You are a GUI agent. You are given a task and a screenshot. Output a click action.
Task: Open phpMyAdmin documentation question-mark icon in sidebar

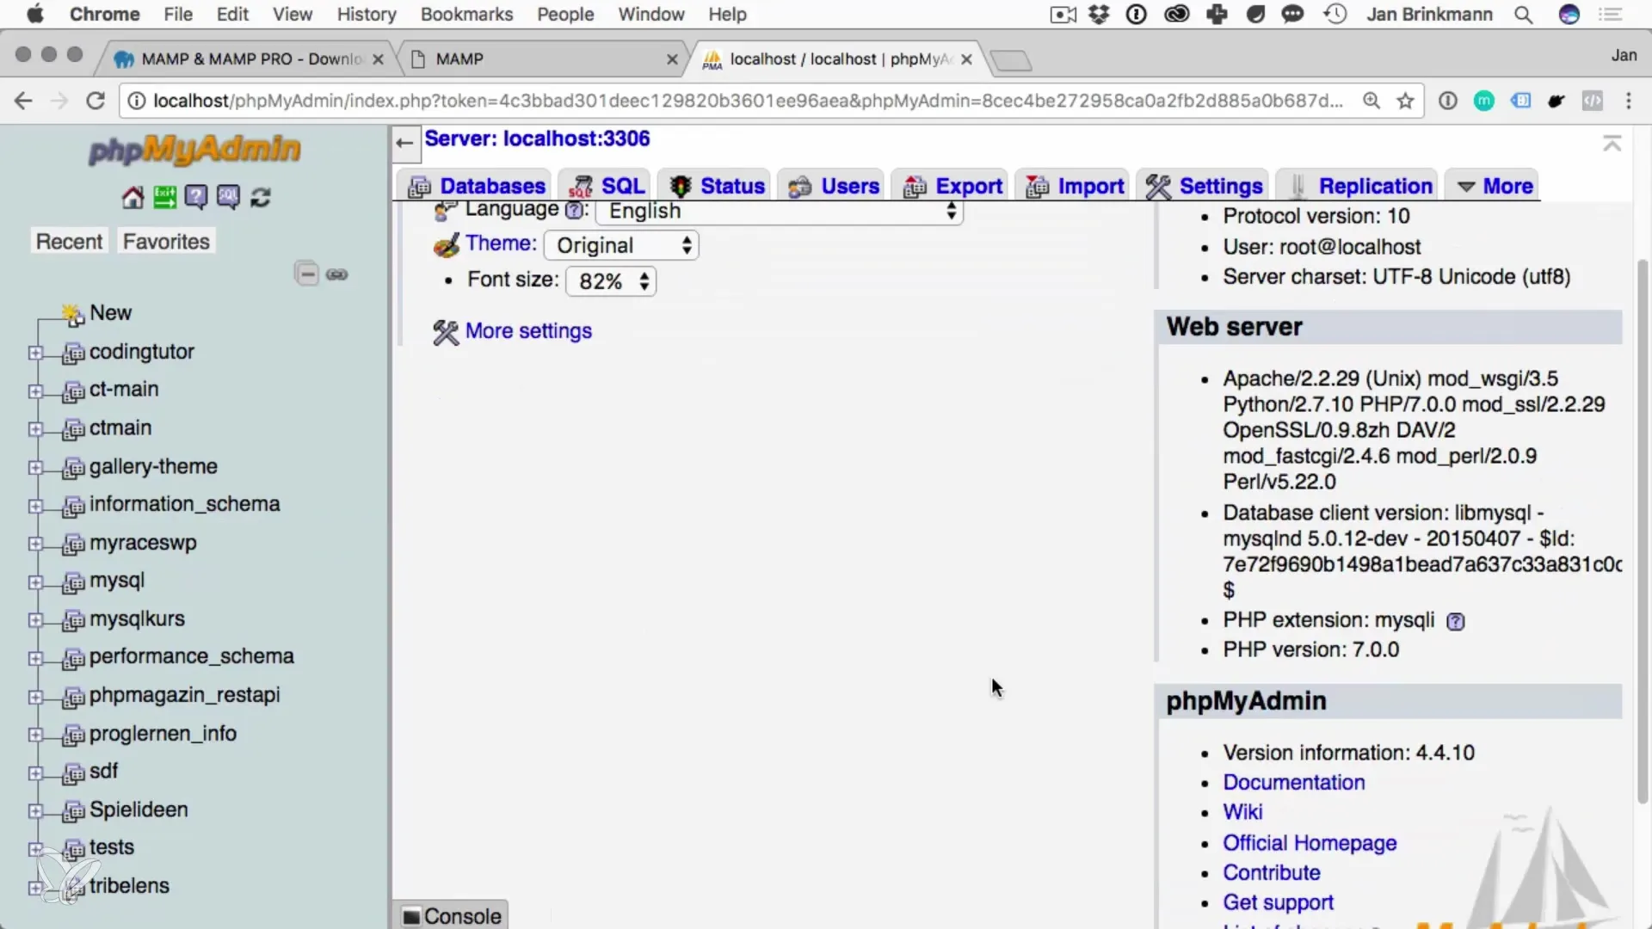196,198
